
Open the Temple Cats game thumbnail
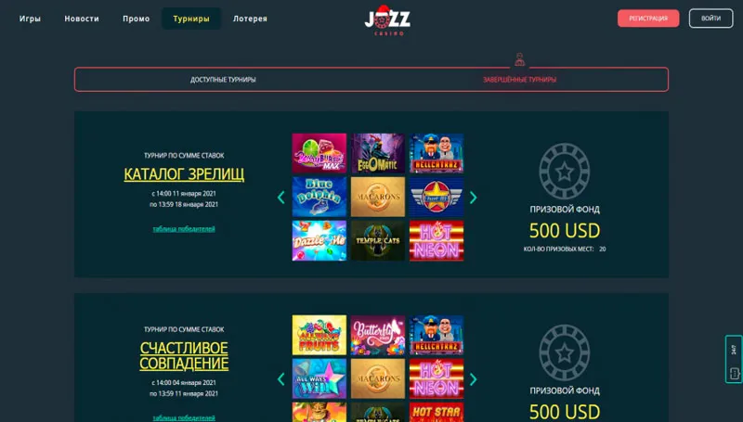tap(378, 241)
